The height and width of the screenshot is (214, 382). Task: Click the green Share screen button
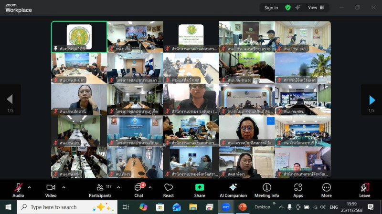coord(200,190)
